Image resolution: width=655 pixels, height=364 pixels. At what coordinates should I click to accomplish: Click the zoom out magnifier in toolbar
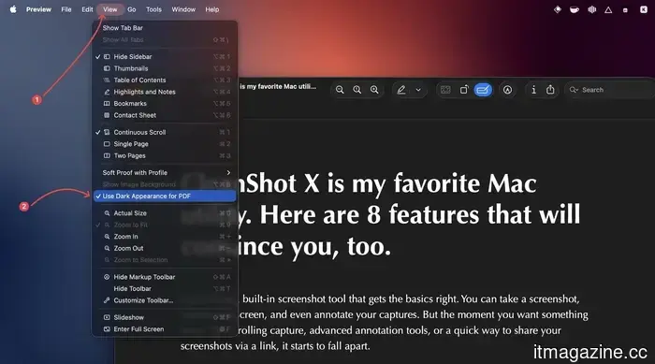(x=340, y=90)
